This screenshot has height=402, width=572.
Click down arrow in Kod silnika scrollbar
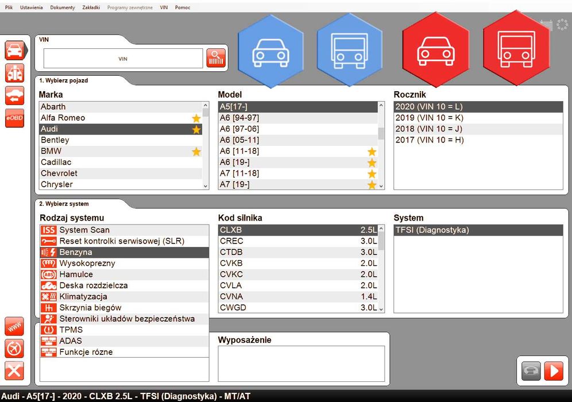click(381, 310)
